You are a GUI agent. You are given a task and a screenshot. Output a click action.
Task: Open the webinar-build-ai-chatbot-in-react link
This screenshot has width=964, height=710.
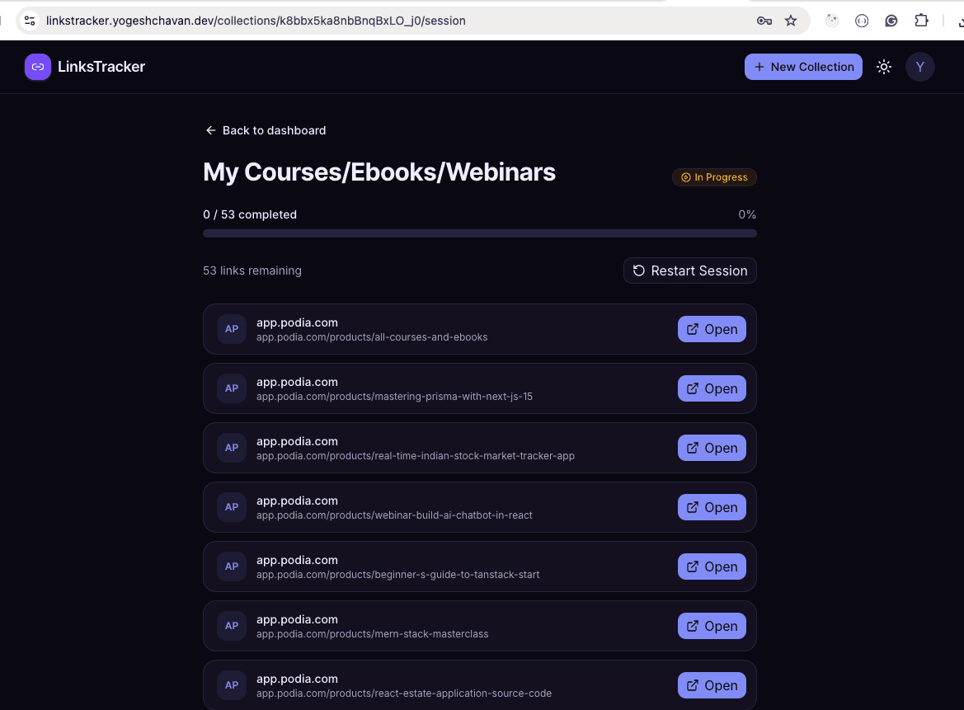[712, 507]
